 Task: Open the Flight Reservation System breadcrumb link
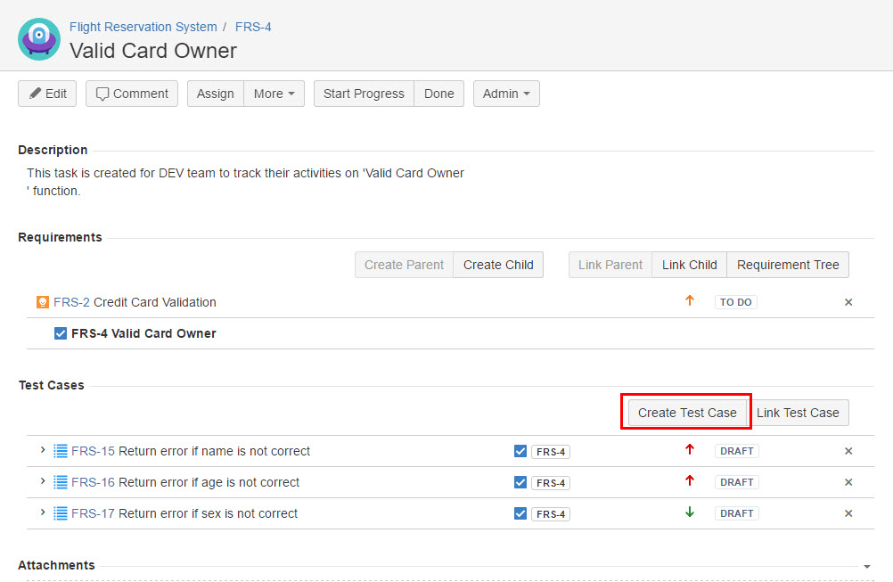pyautogui.click(x=143, y=27)
